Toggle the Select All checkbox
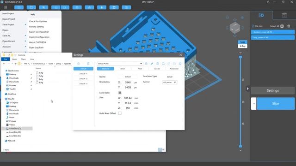This screenshot has width=296, height=166. pos(282,26)
